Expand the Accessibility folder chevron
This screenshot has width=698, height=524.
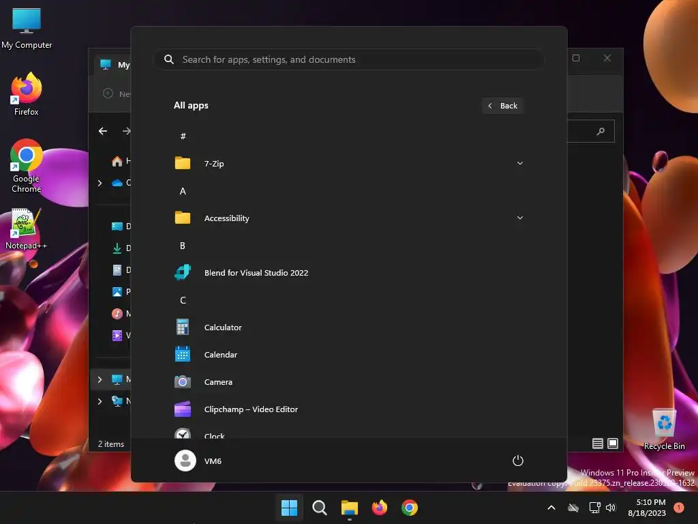point(519,218)
